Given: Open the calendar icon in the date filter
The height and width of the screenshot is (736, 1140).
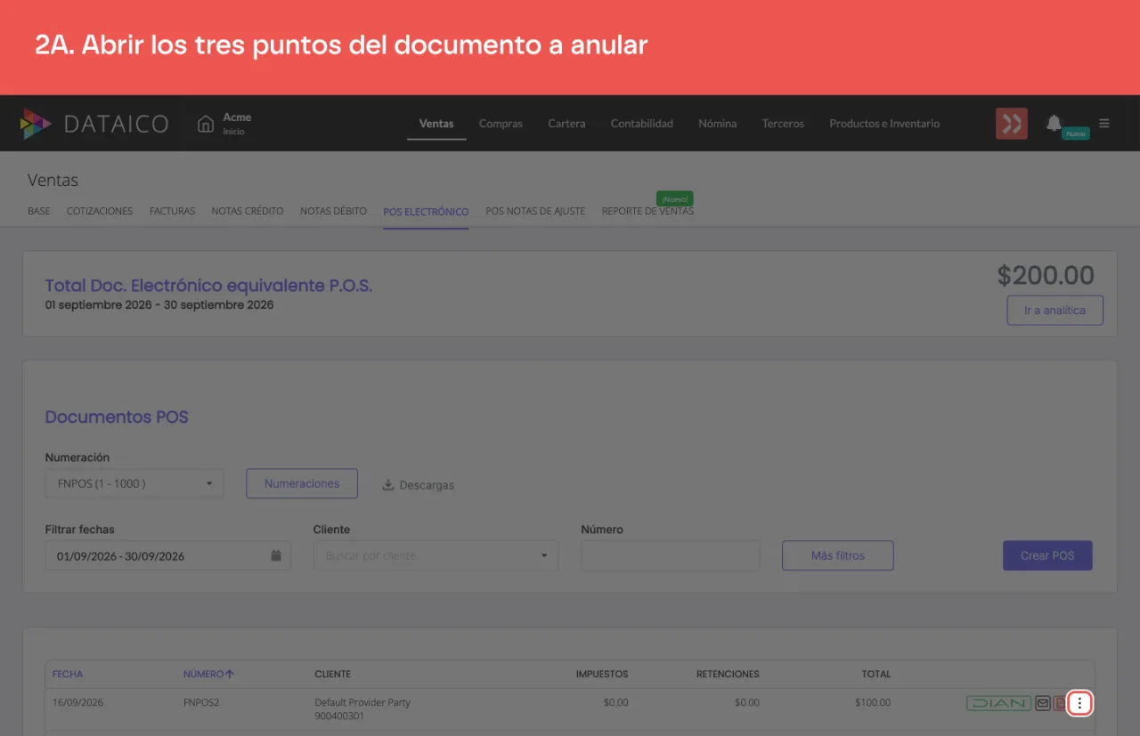Looking at the screenshot, I should click(x=276, y=555).
